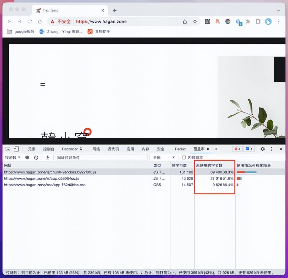Focus the address bar URL www.hagan.zone
The width and height of the screenshot is (288, 278).
pyautogui.click(x=101, y=21)
